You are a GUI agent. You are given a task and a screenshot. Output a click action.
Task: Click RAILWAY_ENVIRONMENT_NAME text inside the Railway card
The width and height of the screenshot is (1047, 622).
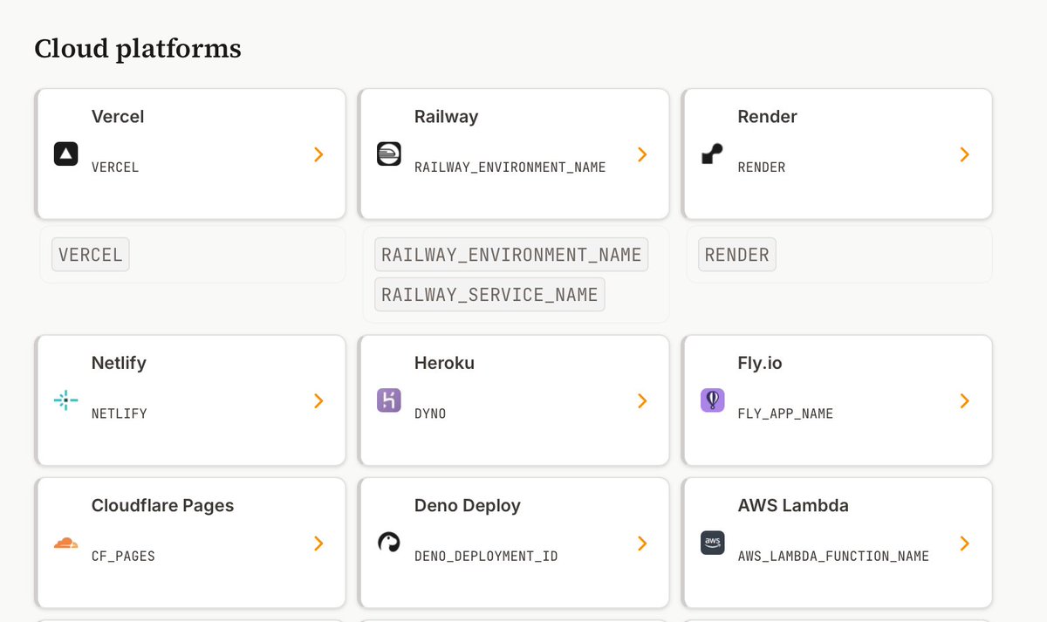pos(510,167)
